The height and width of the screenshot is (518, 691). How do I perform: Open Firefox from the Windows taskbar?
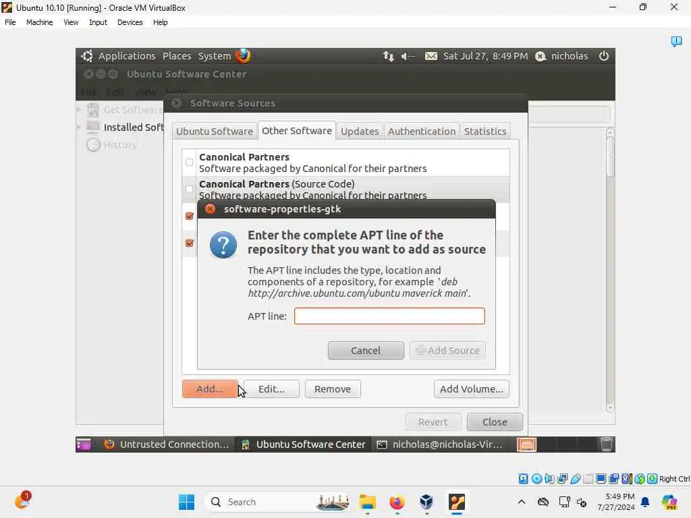pos(397,502)
